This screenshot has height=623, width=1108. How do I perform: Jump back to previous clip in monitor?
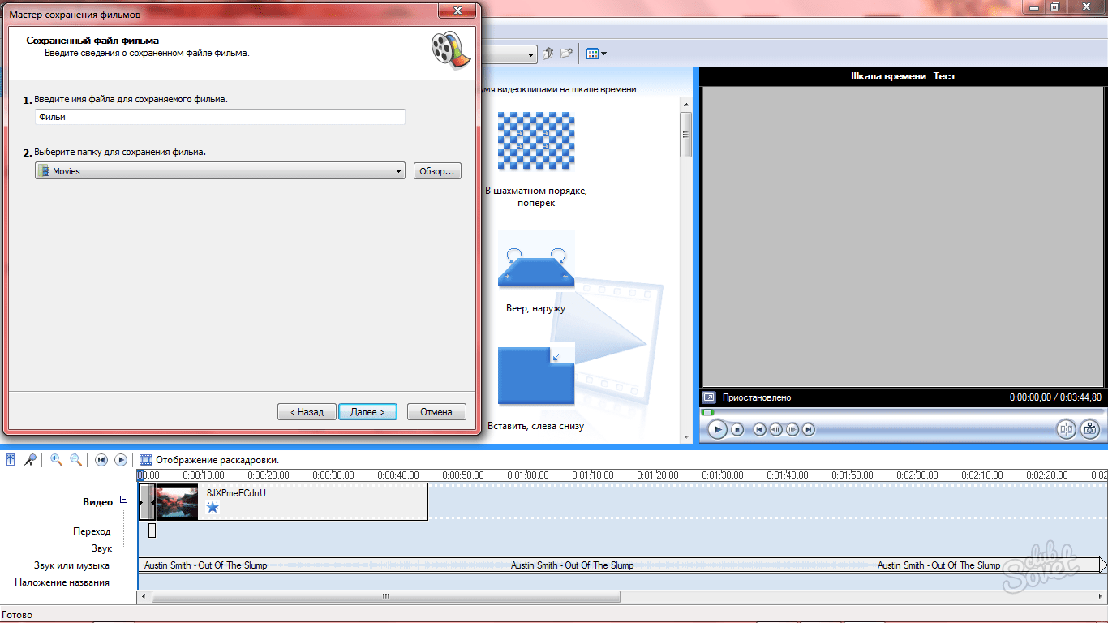point(760,429)
